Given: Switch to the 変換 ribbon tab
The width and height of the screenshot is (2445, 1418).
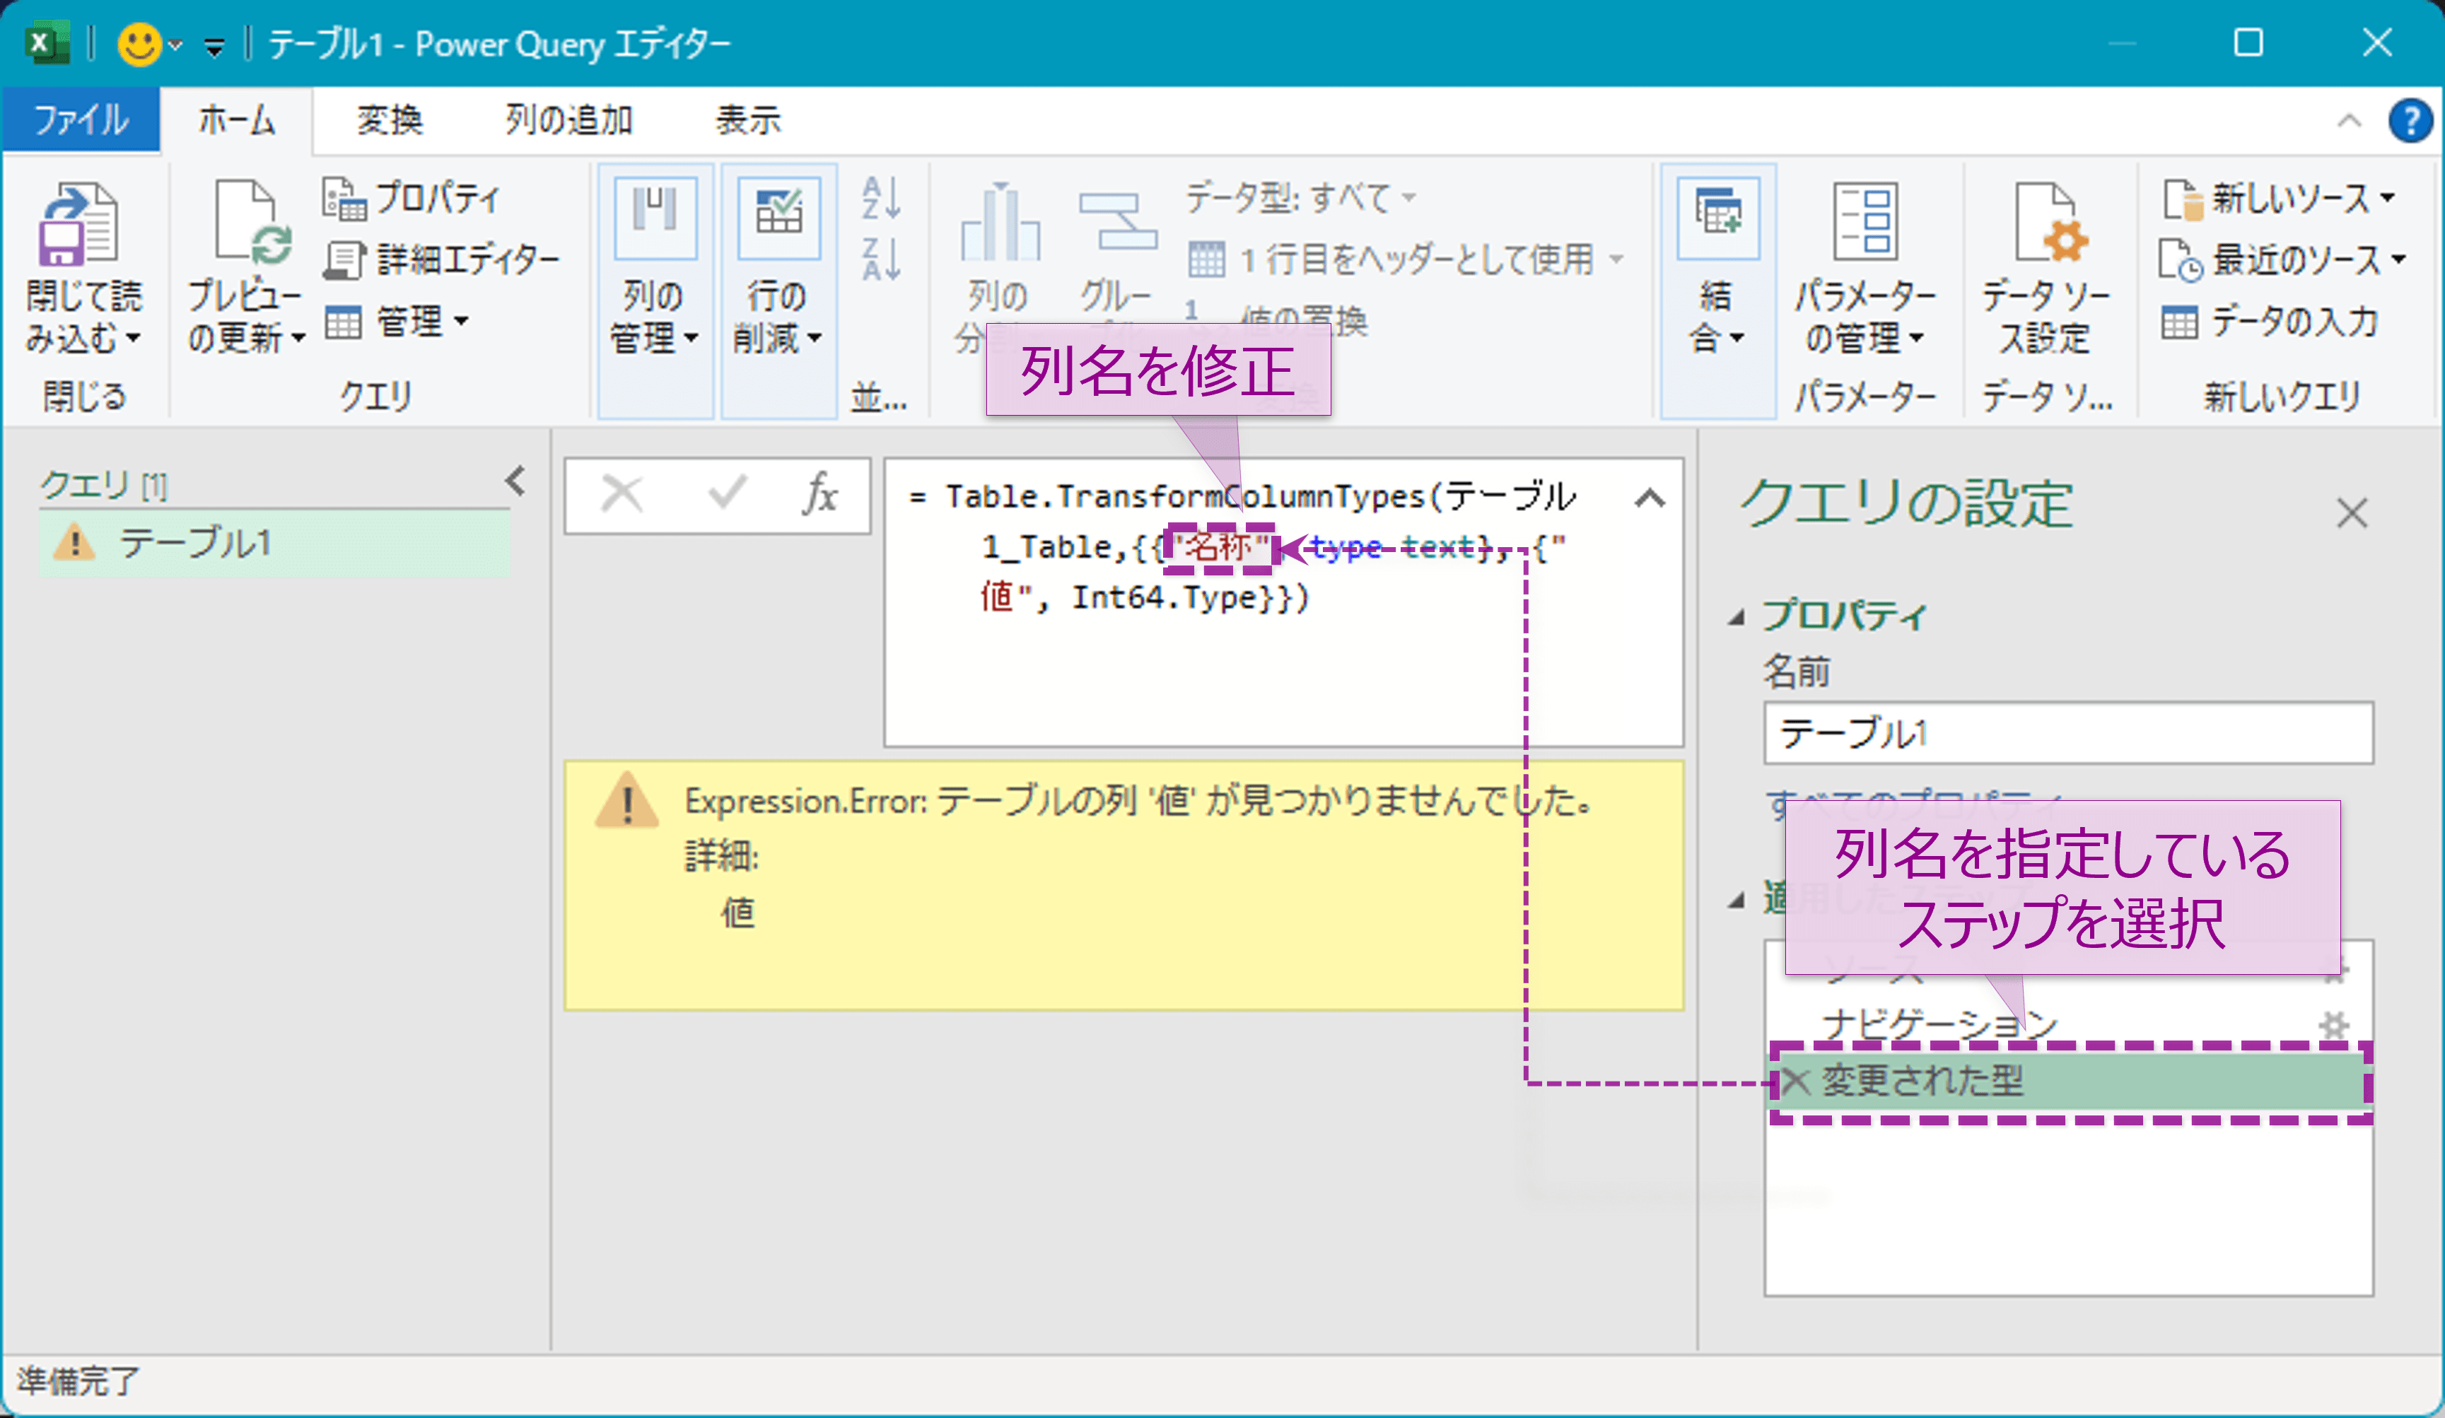Looking at the screenshot, I should [389, 119].
